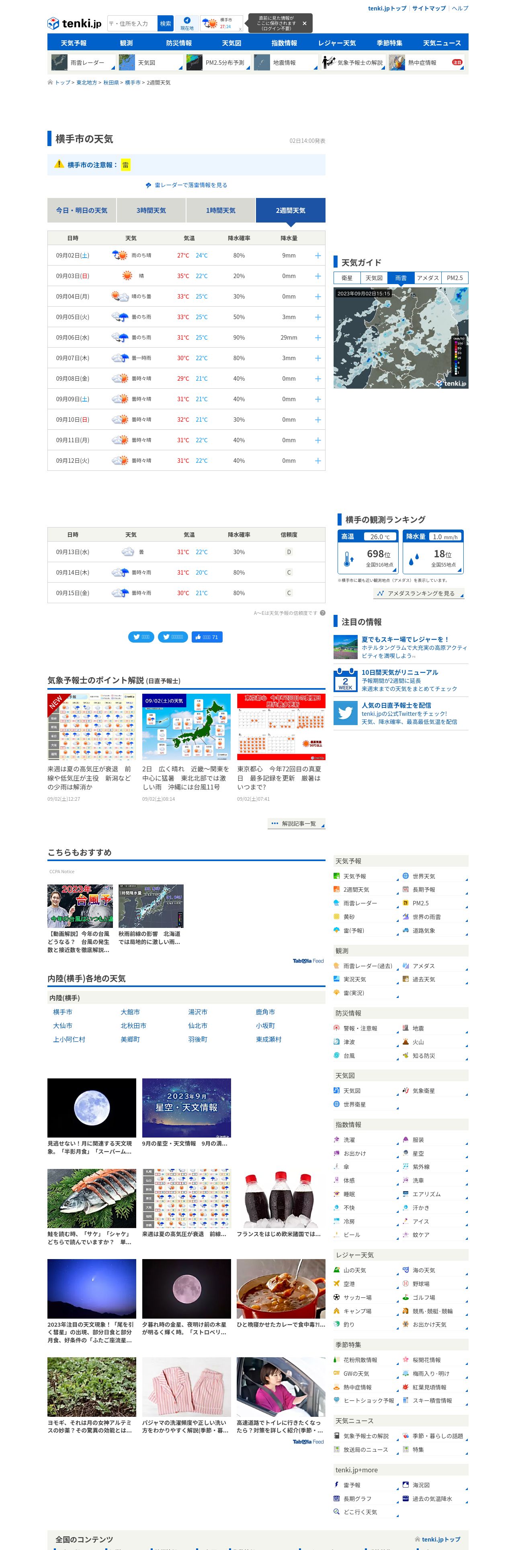516x1550 pixels.
Task: Expand the 09月06日(水) forecast row
Action: coord(318,338)
